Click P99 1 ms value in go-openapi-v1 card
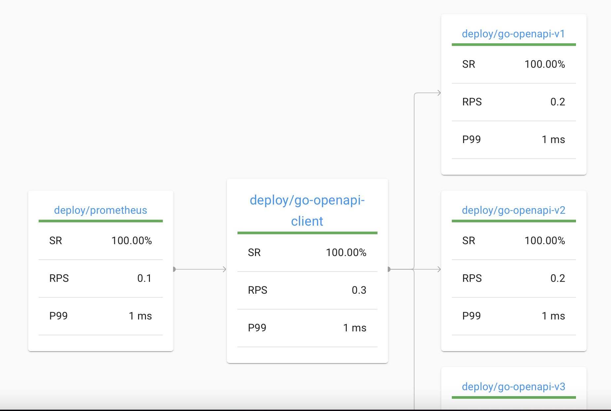The image size is (611, 411). coord(554,139)
